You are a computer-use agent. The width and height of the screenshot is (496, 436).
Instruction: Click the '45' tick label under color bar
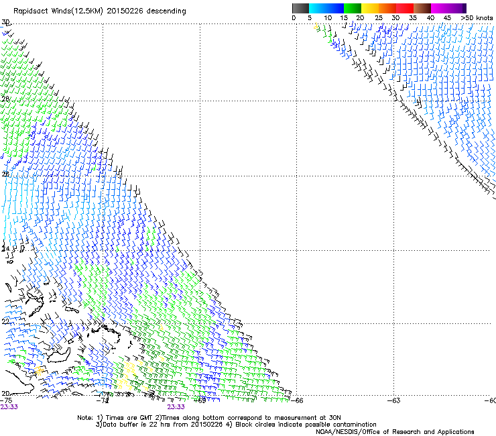coord(447,17)
